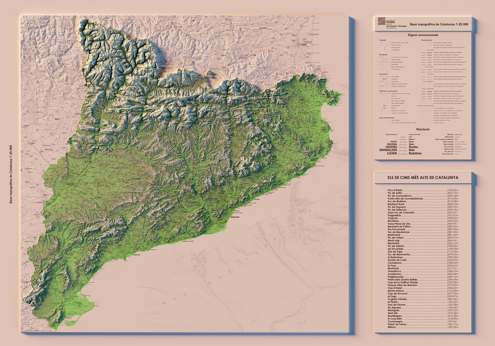Select the BARCELONA label on the map
The height and width of the screenshot is (346, 495).
click(x=235, y=217)
